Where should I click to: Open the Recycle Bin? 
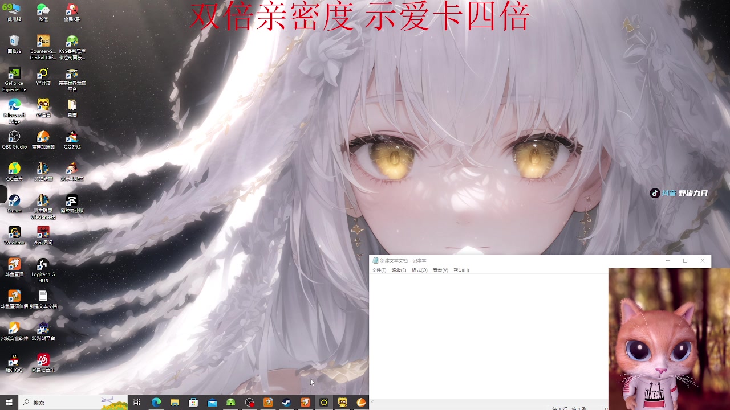14,42
